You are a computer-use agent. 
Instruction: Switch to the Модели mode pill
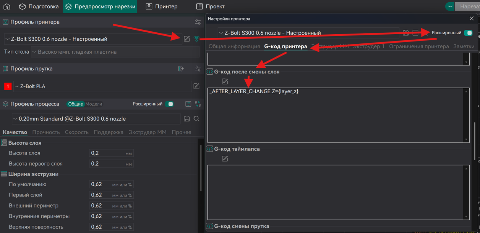coord(94,104)
